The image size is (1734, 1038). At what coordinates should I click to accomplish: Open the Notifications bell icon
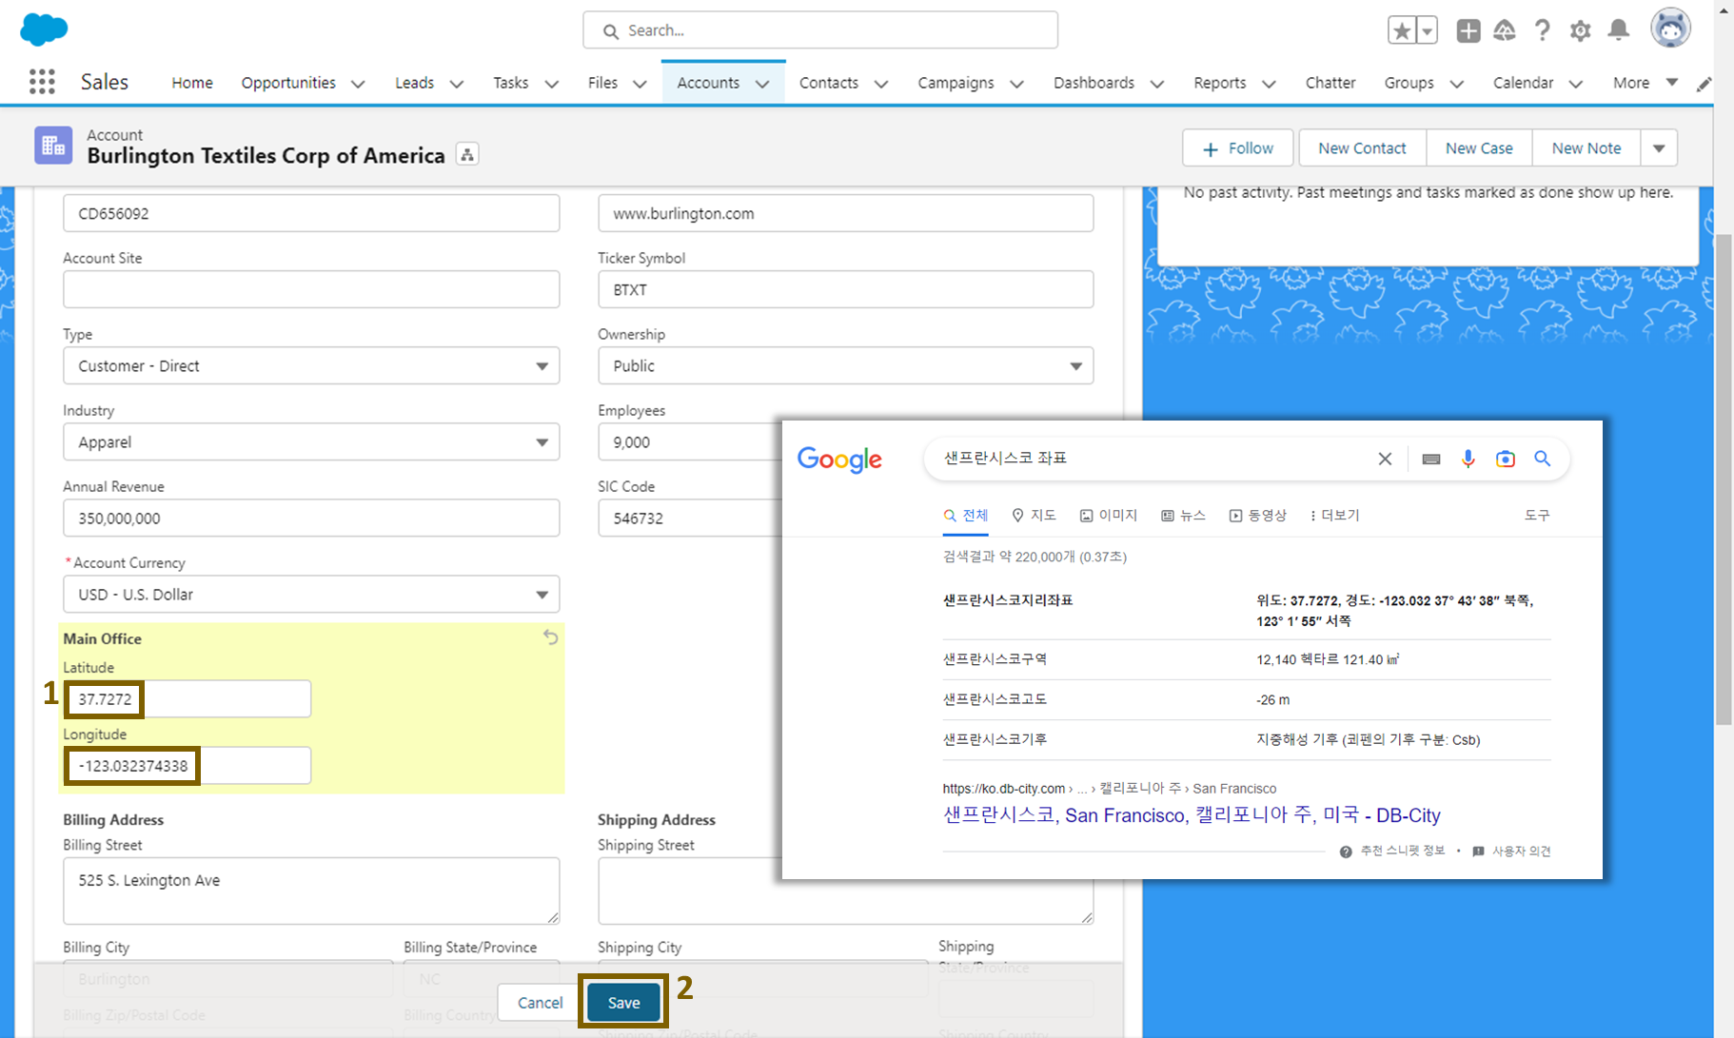tap(1618, 30)
